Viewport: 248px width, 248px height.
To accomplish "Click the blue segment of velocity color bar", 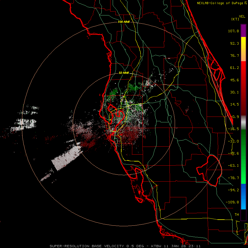I will point(243,196).
